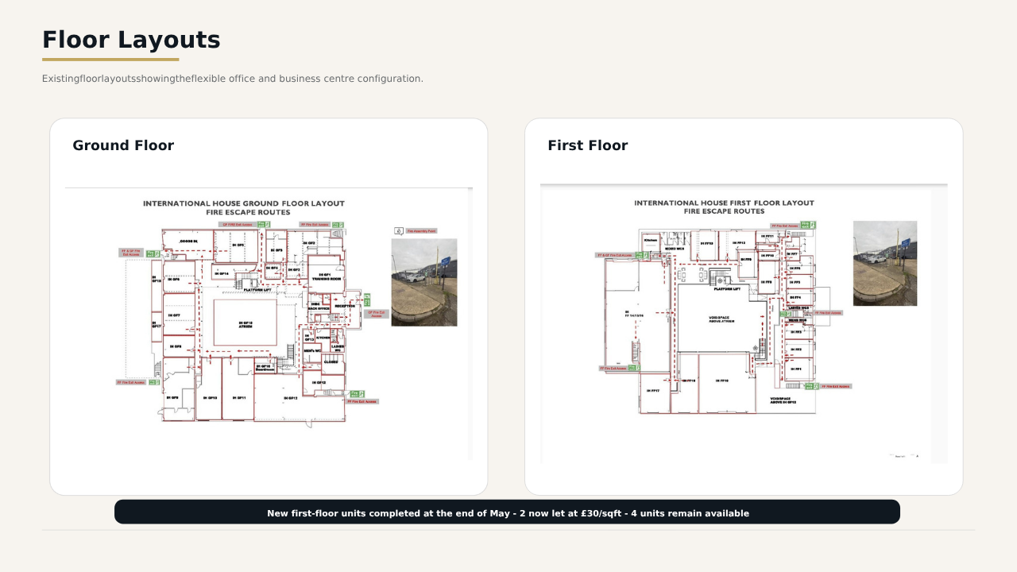Click 'TRAINING ROOM' on the ground floor plan
Screen dimensions: 1017x572
(326, 280)
